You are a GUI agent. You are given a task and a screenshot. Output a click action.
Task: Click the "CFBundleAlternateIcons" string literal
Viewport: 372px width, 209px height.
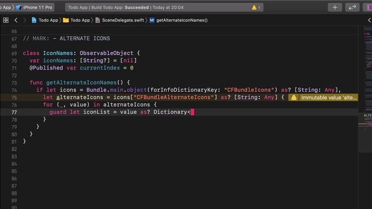(174, 97)
